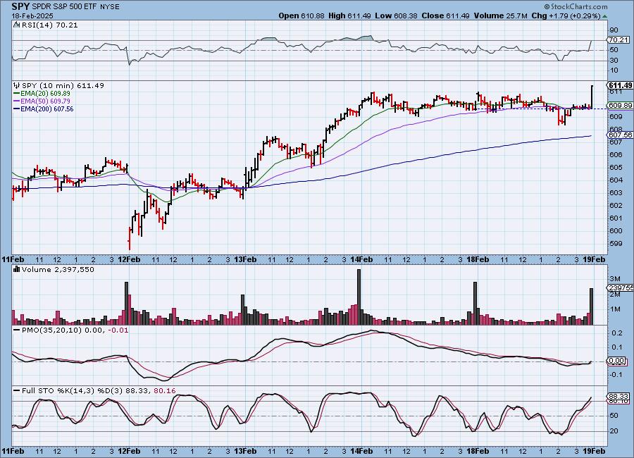Click the -0.1 level on the PMO axis
The width and height of the screenshot is (634, 458).
[x=616, y=375]
